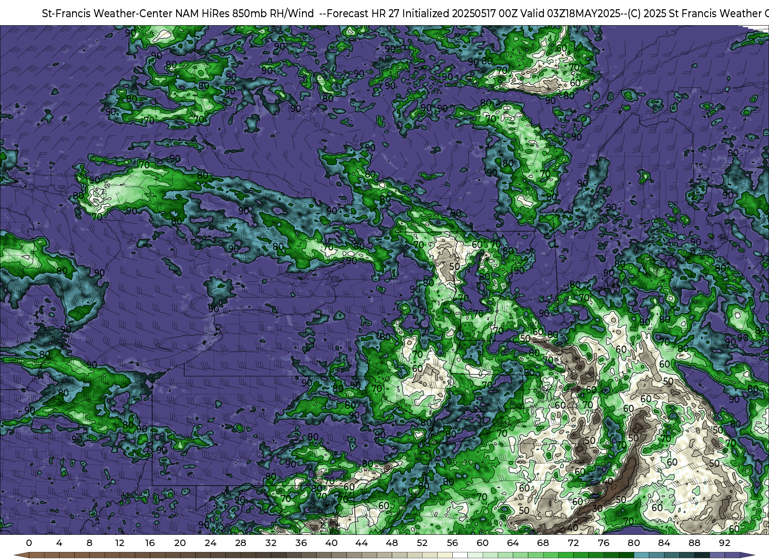Click the colorbar tick label 92
This screenshot has height=560, width=769.
(x=725, y=543)
